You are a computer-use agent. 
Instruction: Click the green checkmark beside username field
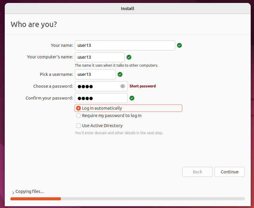[x=120, y=74]
